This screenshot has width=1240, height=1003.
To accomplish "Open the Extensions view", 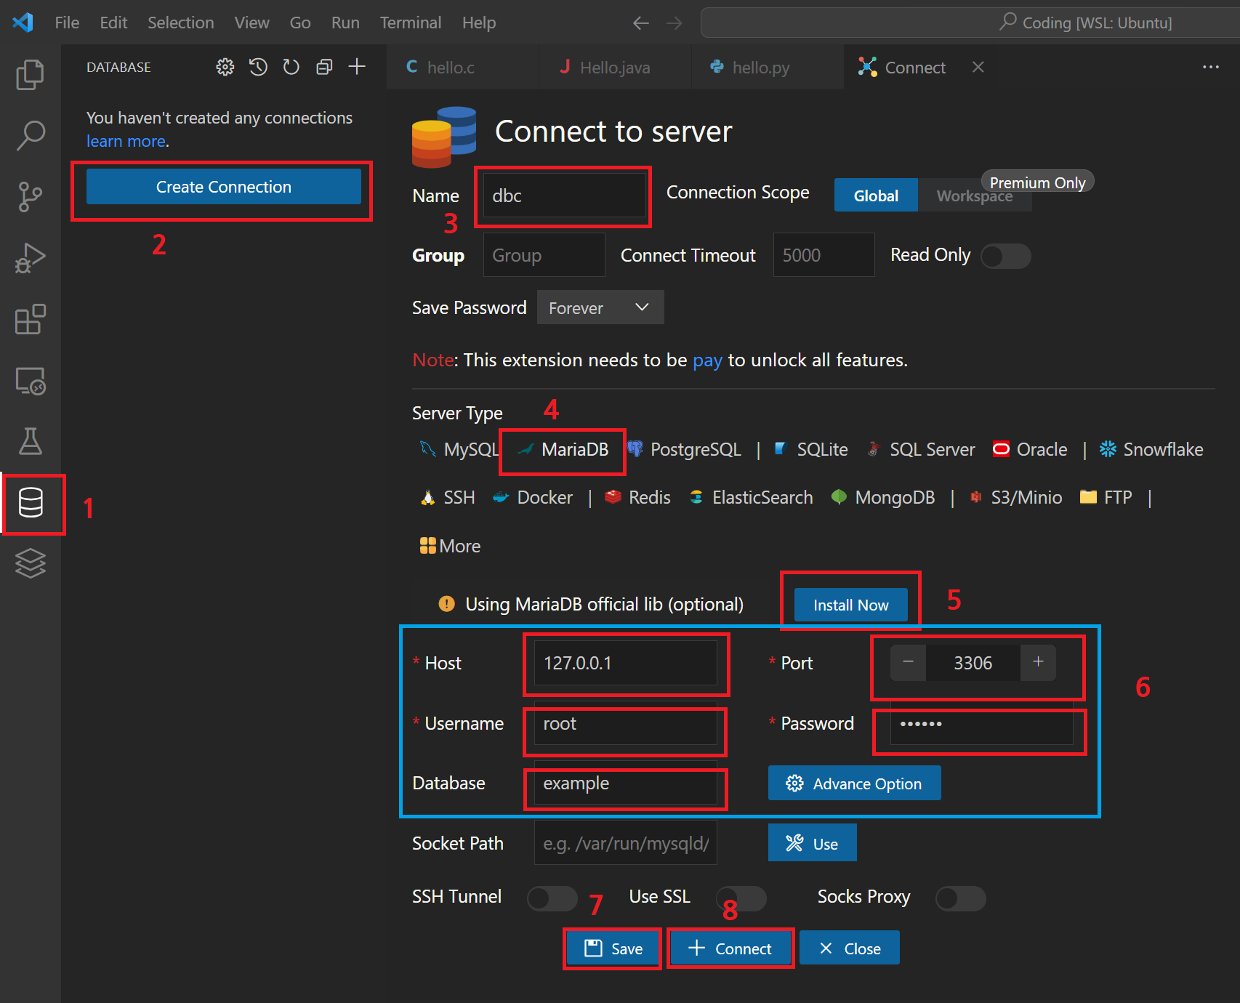I will click(30, 319).
